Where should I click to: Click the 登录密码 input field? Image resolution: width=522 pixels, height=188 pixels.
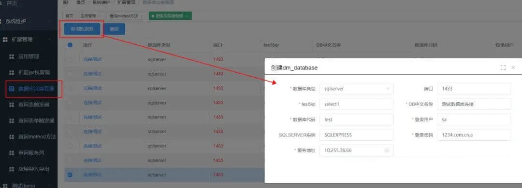click(474, 135)
